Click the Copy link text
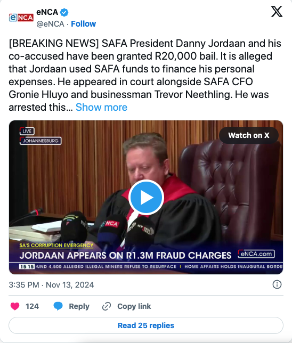 (x=134, y=306)
